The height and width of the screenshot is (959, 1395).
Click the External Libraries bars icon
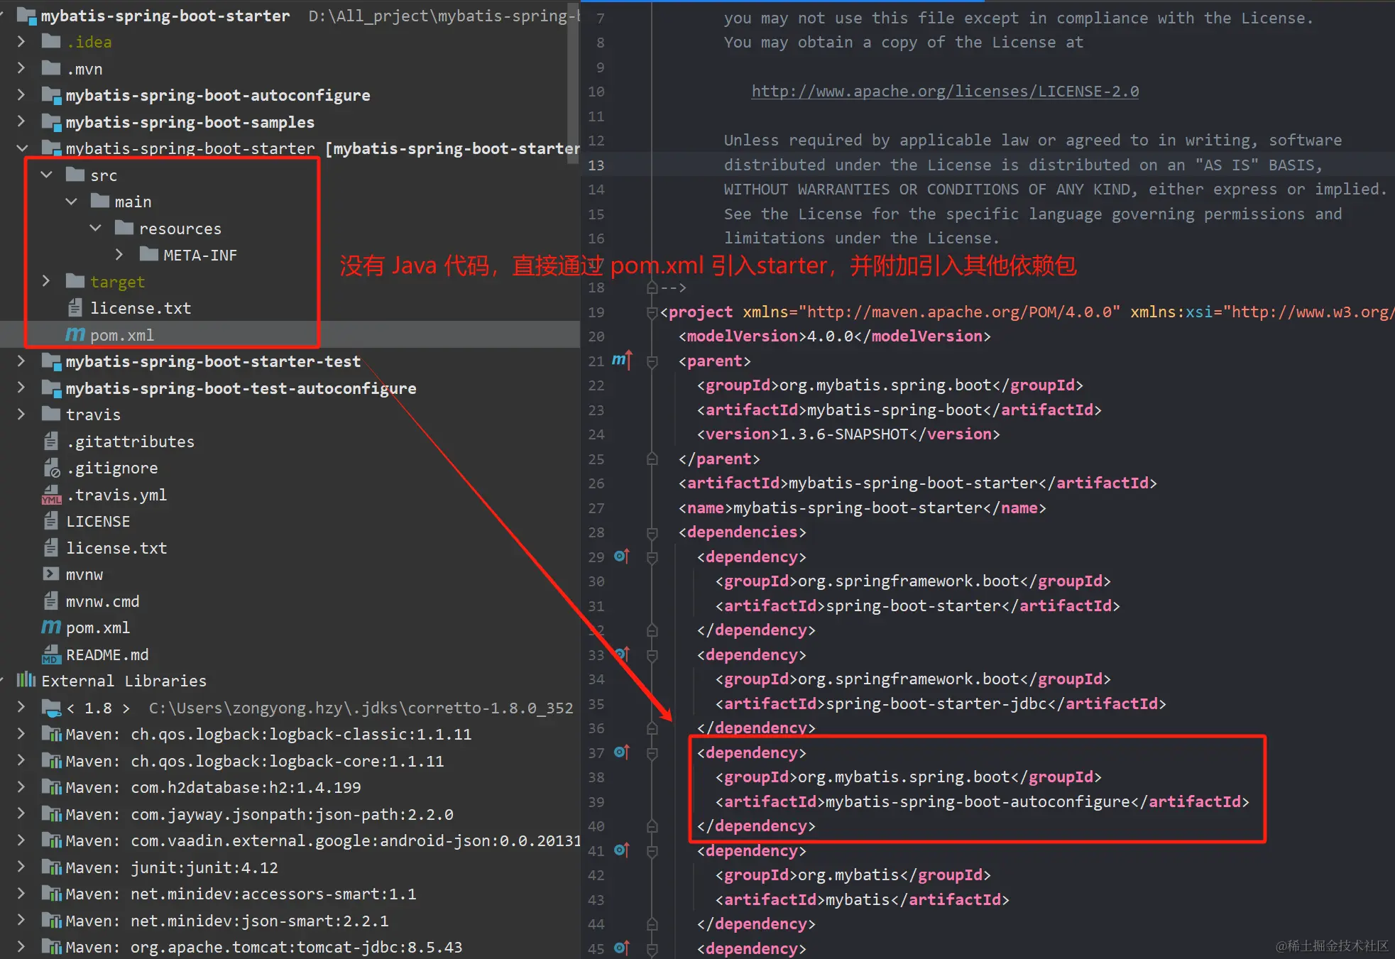tap(26, 680)
